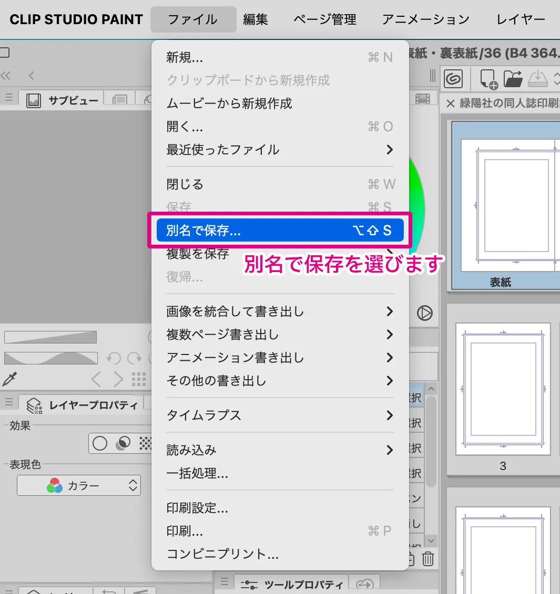The image size is (560, 594).
Task: Select the 表紙 page thumbnail
Action: [505, 206]
